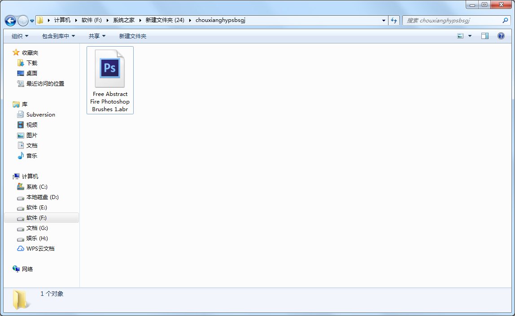Select 软件 (F:) in the address breadcrumb
Image resolution: width=515 pixels, height=316 pixels.
pyautogui.click(x=92, y=20)
